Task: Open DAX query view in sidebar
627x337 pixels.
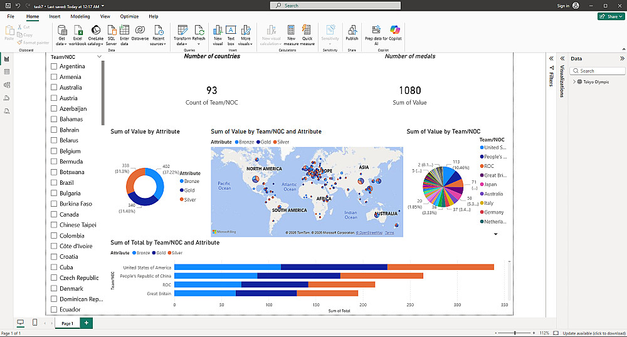Action: point(6,98)
